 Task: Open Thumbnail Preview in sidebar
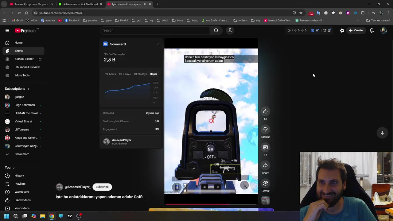point(23,67)
